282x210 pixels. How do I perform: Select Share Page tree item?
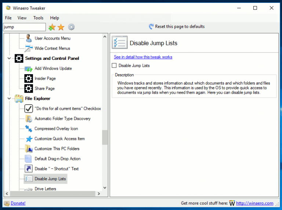[44, 88]
